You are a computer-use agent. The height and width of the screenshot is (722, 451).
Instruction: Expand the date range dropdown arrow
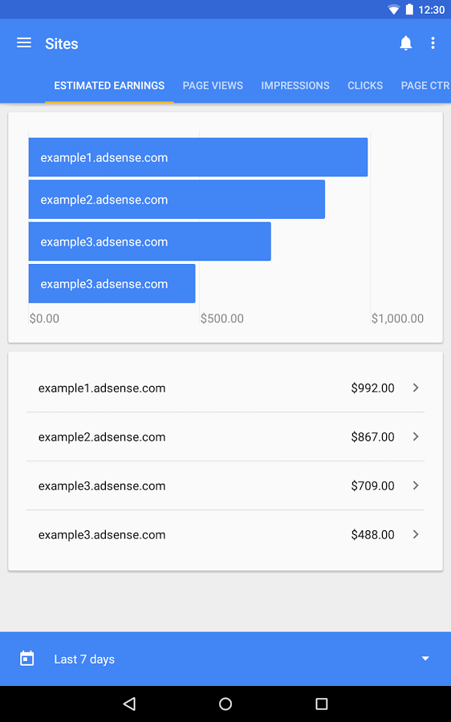pos(425,659)
